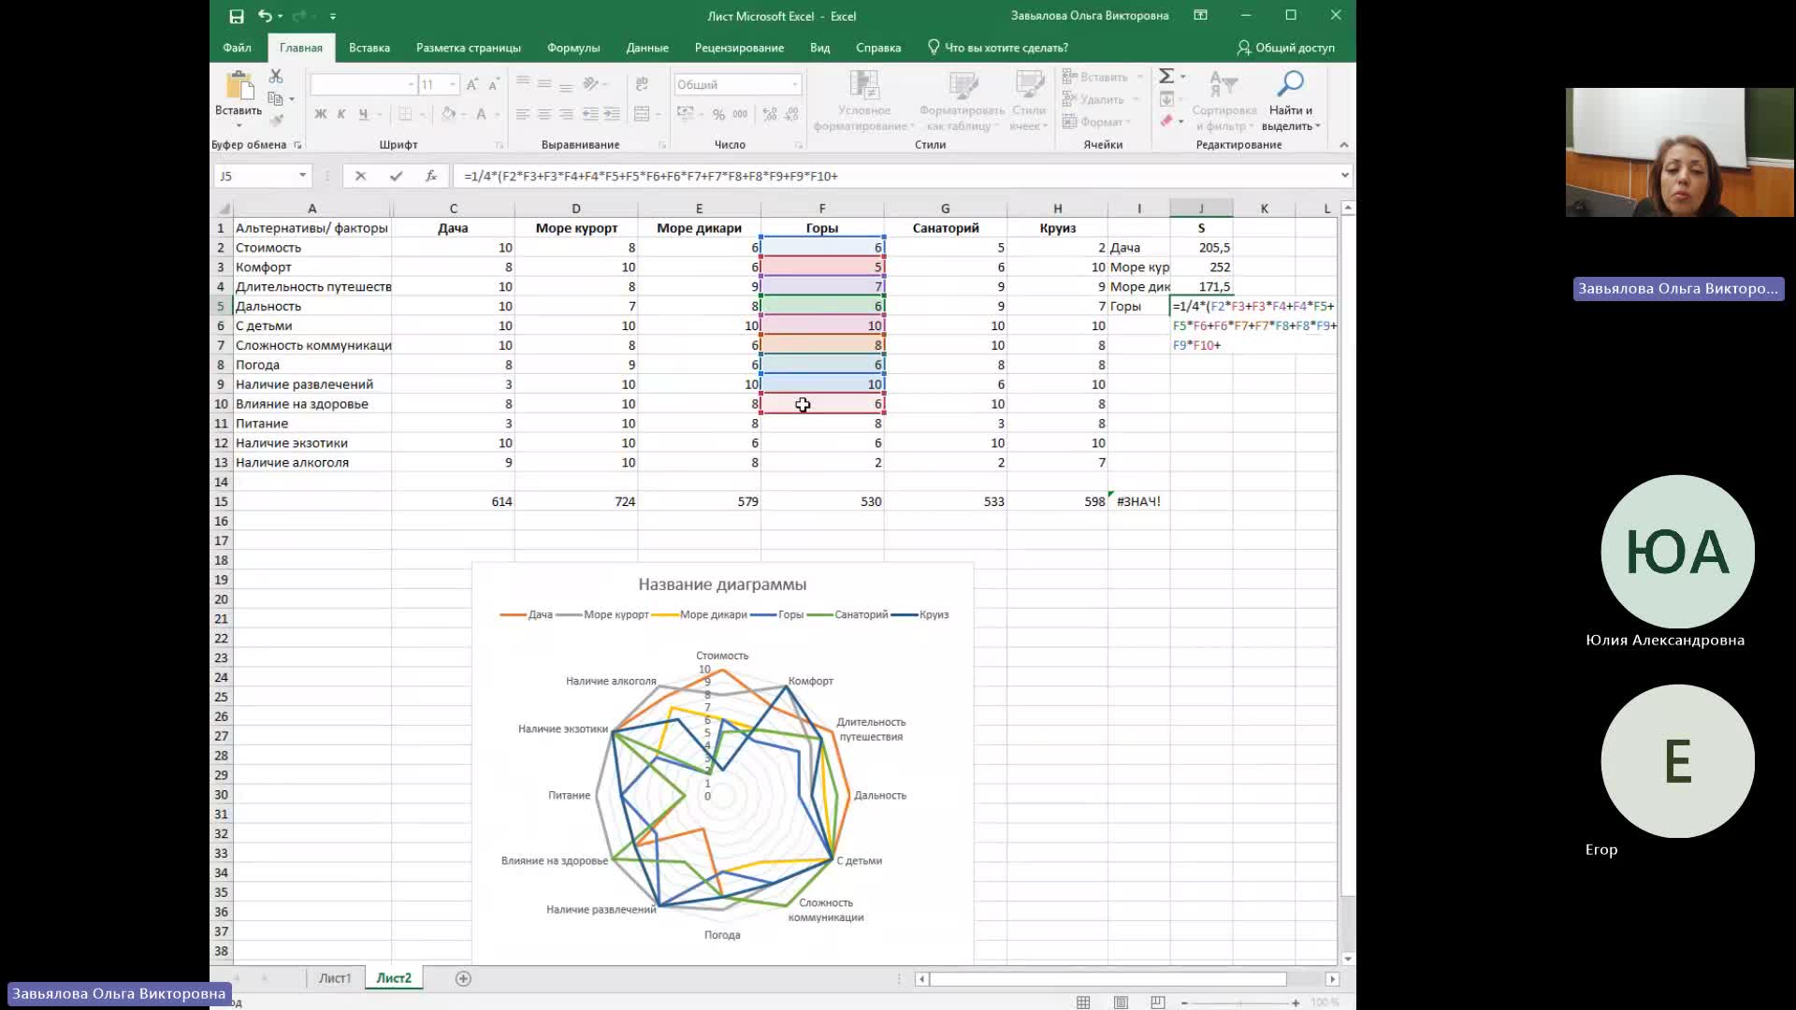Open Sort and Filter (Сортировка и фильтр)
This screenshot has width=1796, height=1010.
[1224, 100]
